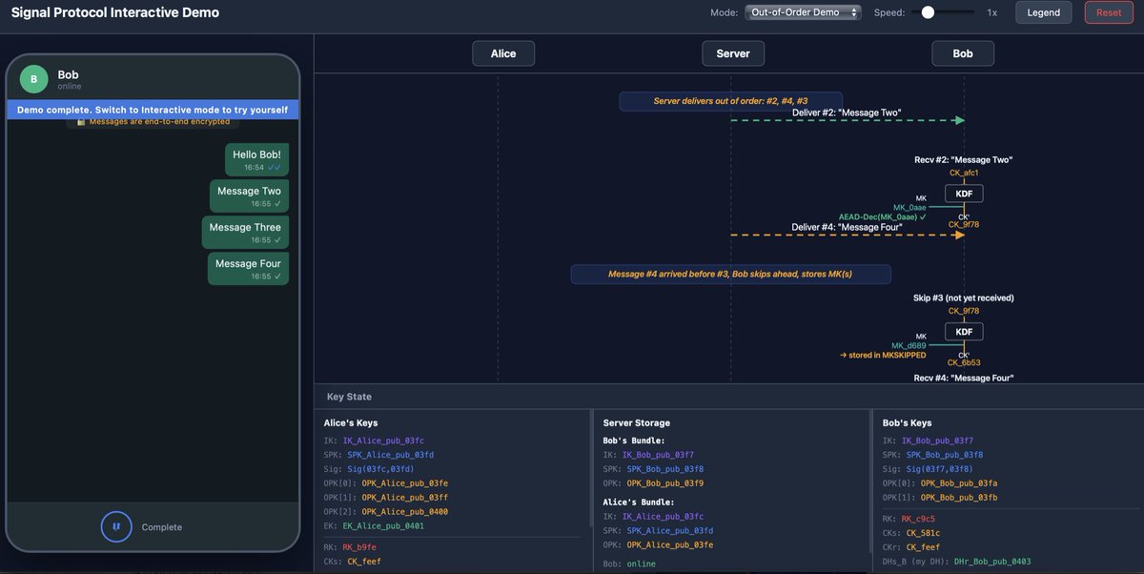Click the Deliver #2: "Message Two" arrow label

click(x=847, y=113)
